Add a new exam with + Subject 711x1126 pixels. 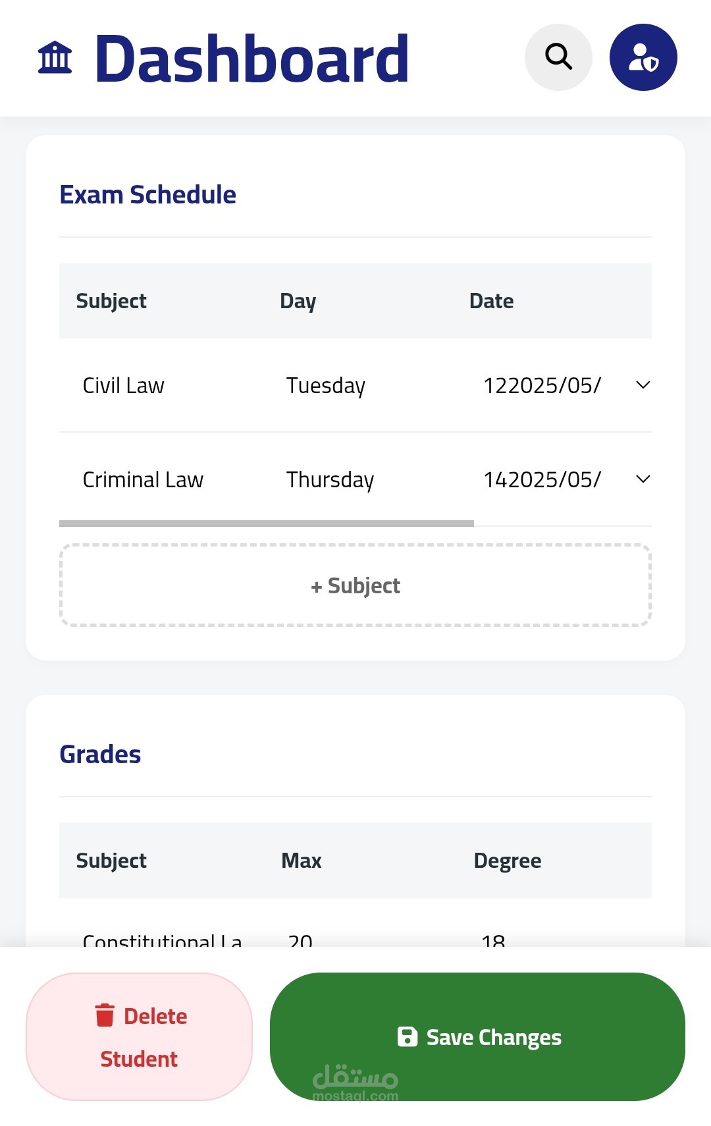pyautogui.click(x=355, y=585)
